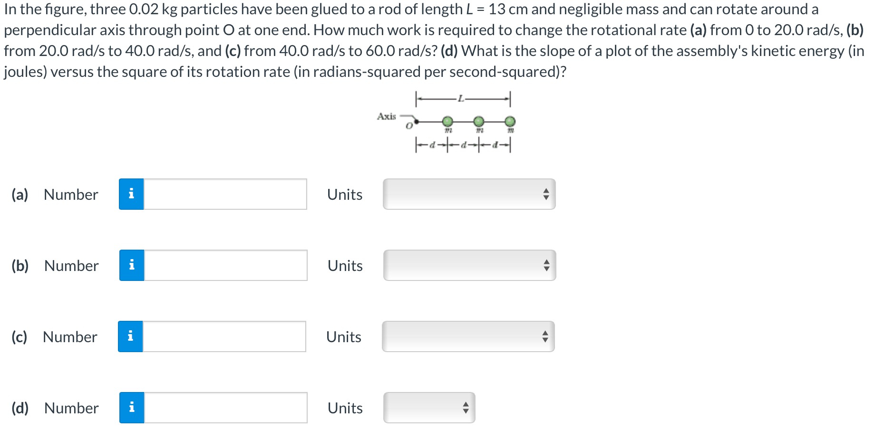The image size is (875, 448).
Task: Click the up arrow on part (a) Units selector
Action: (547, 191)
